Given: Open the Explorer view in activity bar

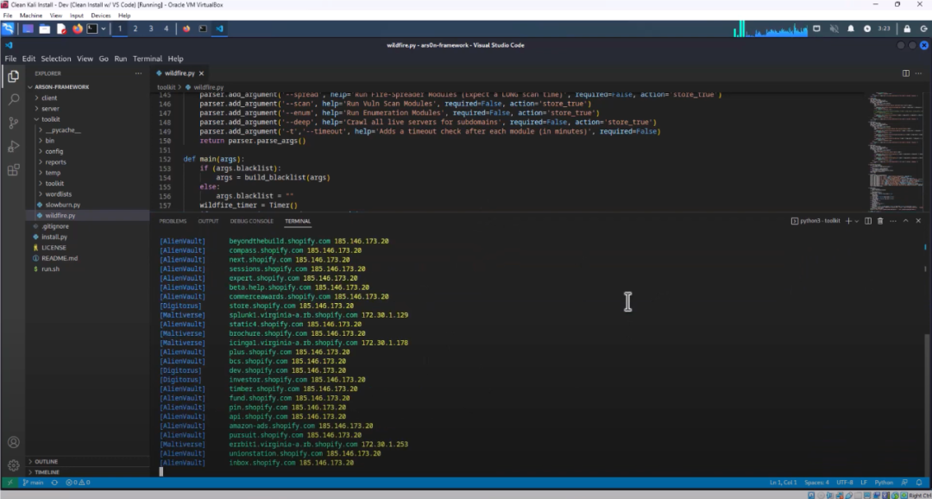Looking at the screenshot, I should pos(13,77).
